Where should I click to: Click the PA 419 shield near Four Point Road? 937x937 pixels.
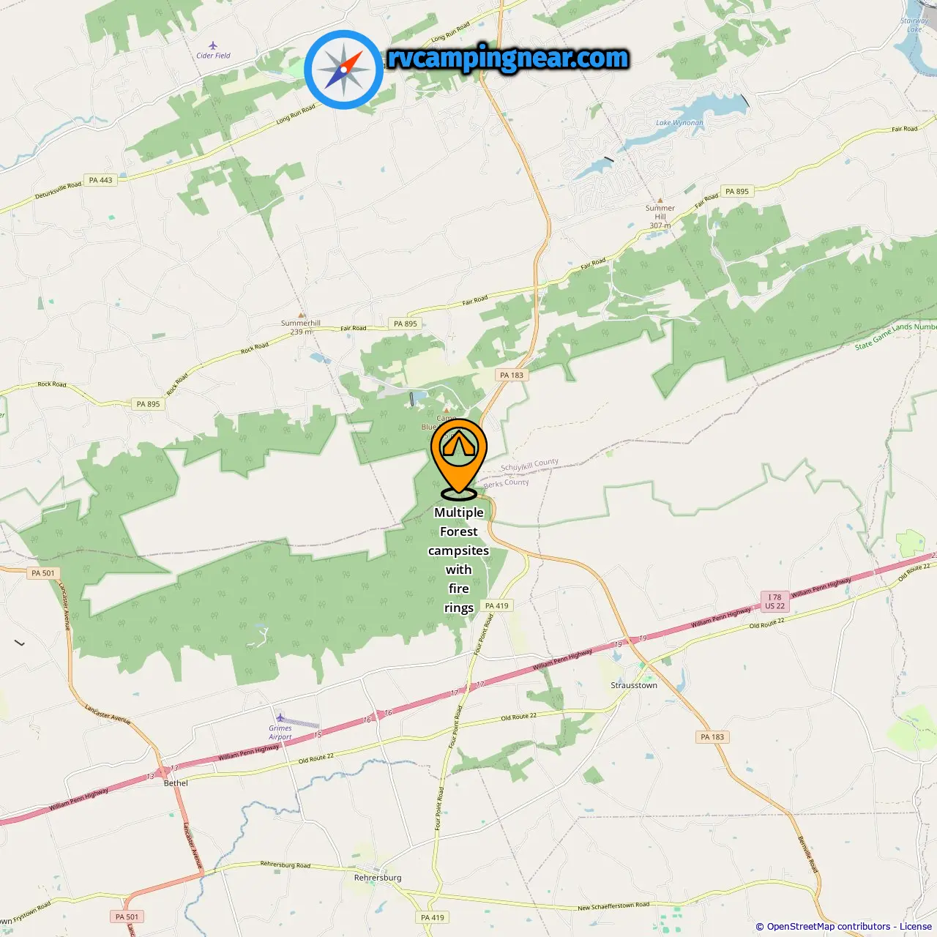[496, 605]
